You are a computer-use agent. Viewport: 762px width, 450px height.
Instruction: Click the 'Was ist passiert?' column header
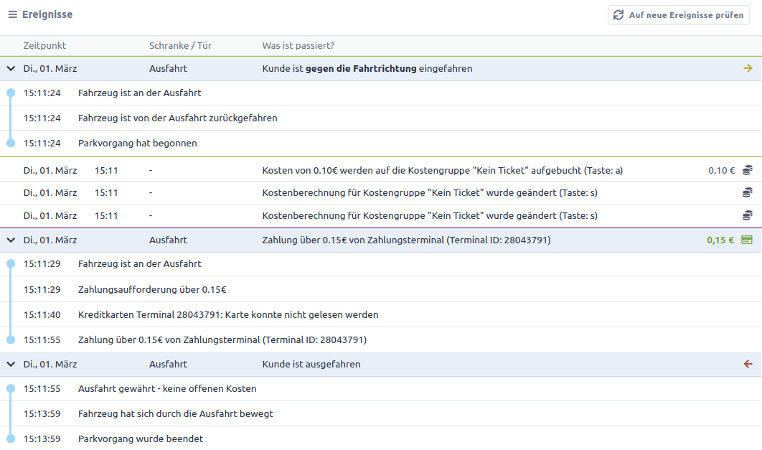(298, 46)
